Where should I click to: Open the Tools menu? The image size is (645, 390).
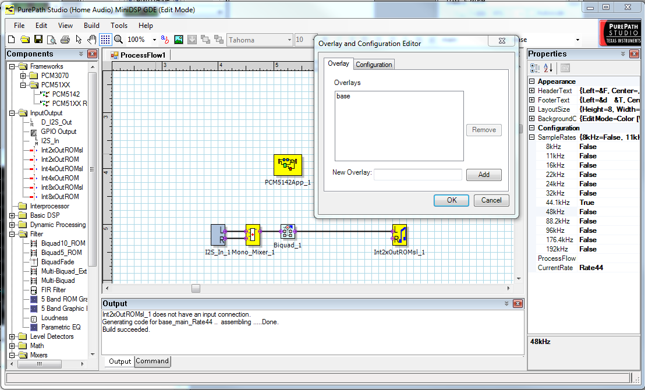click(119, 26)
